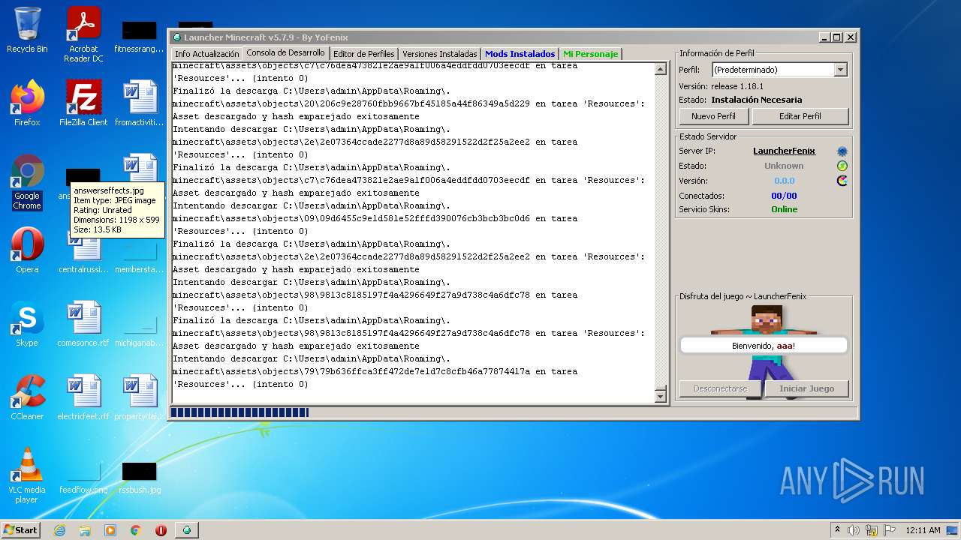The width and height of the screenshot is (961, 540).
Task: Switch to Mods Instalados tab
Action: click(520, 54)
